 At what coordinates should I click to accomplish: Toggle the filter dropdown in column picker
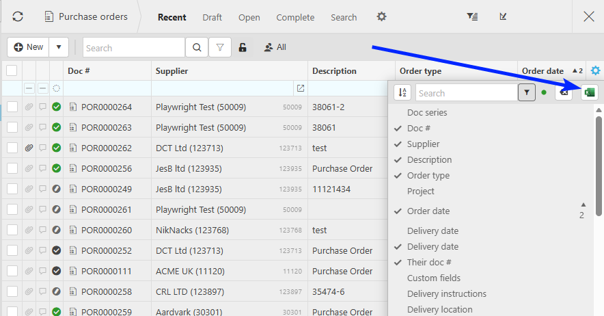pyautogui.click(x=526, y=93)
